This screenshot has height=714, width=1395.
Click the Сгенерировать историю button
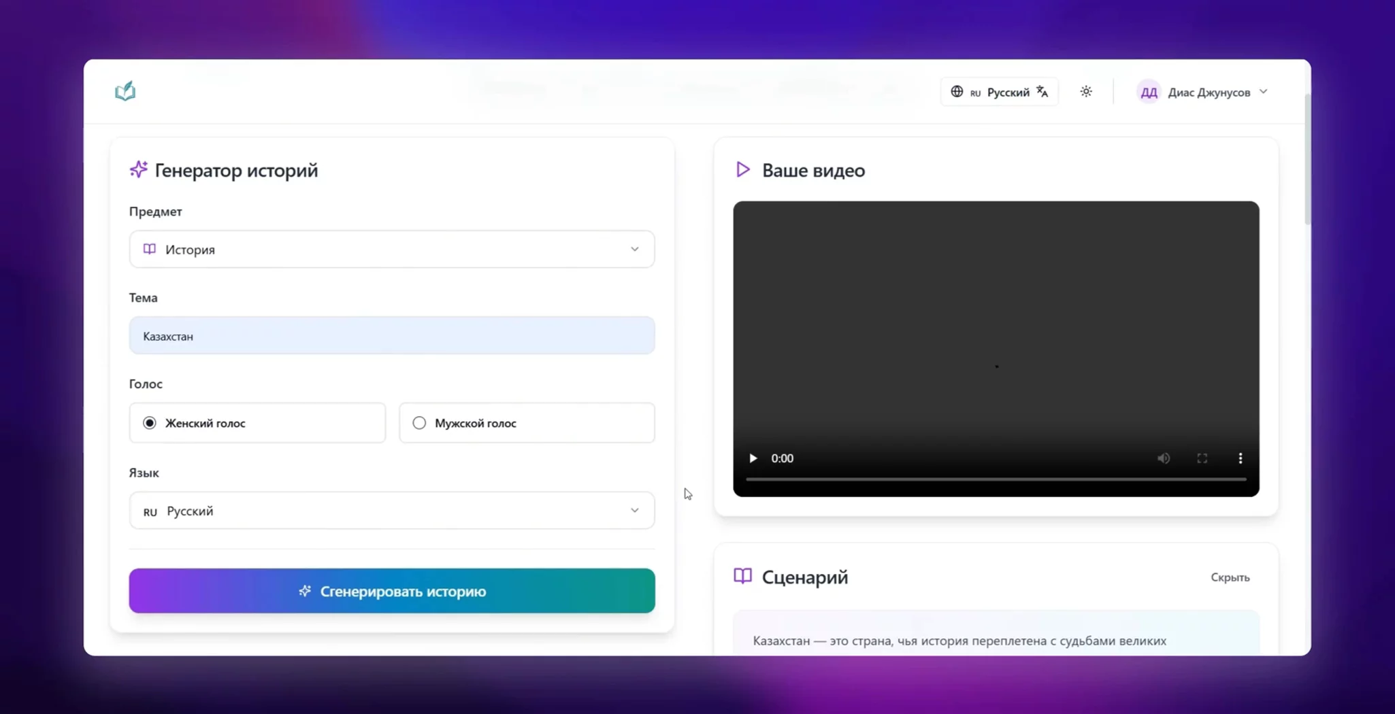tap(392, 591)
